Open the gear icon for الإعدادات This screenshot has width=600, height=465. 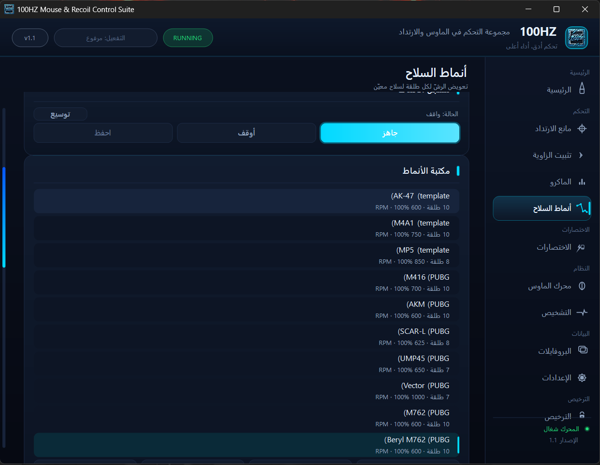(582, 378)
